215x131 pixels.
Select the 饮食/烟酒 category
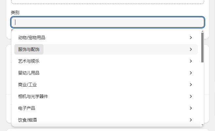click(27, 120)
